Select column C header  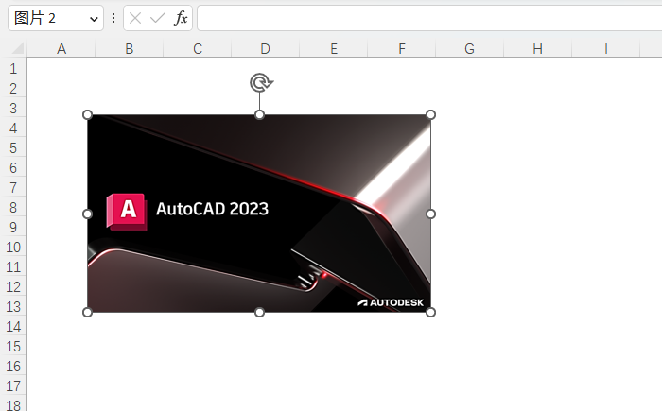[x=197, y=49]
